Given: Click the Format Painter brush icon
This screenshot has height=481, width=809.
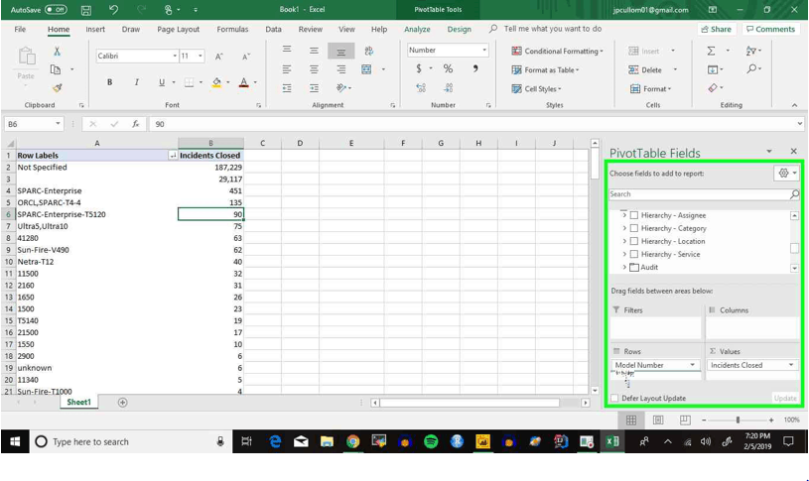Looking at the screenshot, I should pyautogui.click(x=58, y=87).
